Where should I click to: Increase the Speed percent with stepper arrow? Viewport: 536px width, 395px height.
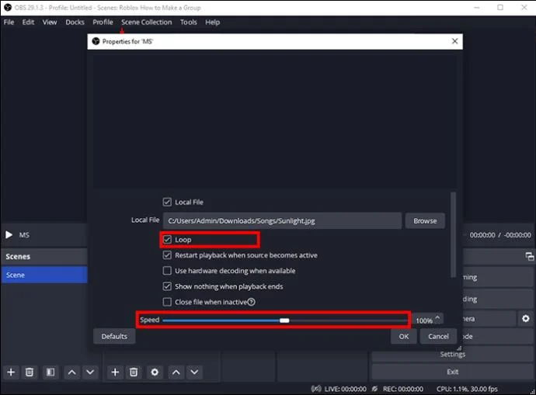click(x=437, y=317)
